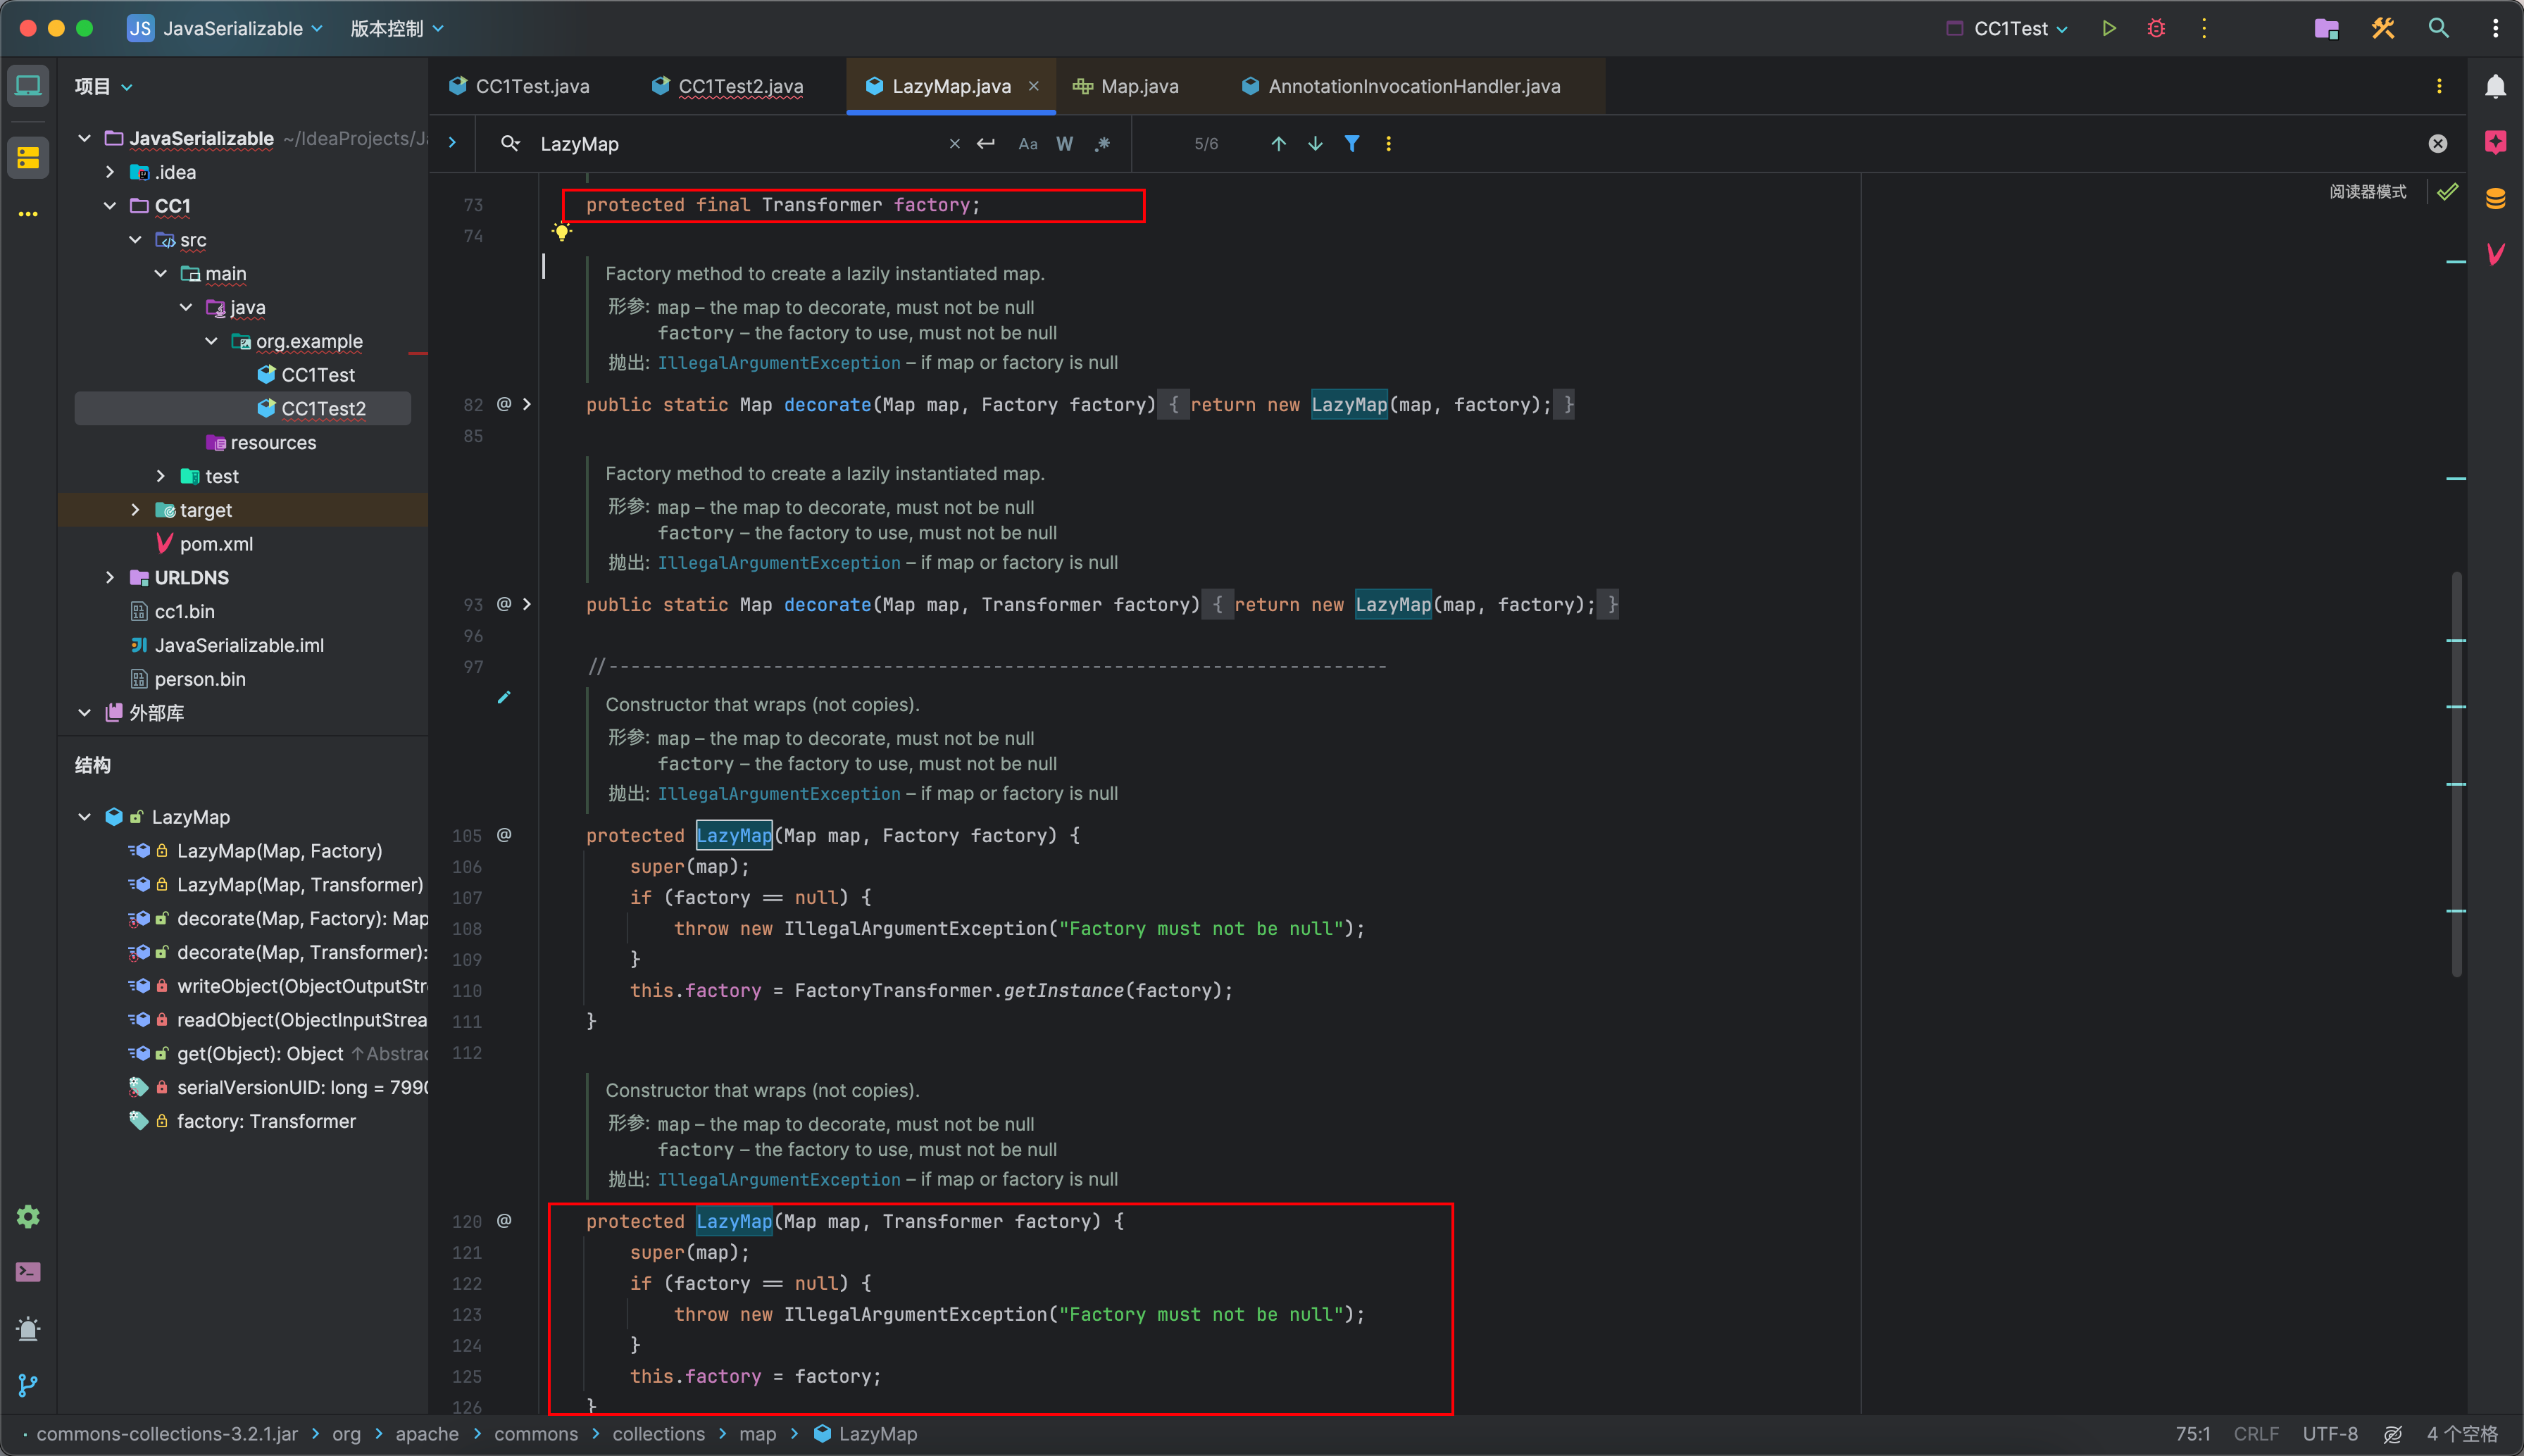Insert new line in search field

pos(986,144)
